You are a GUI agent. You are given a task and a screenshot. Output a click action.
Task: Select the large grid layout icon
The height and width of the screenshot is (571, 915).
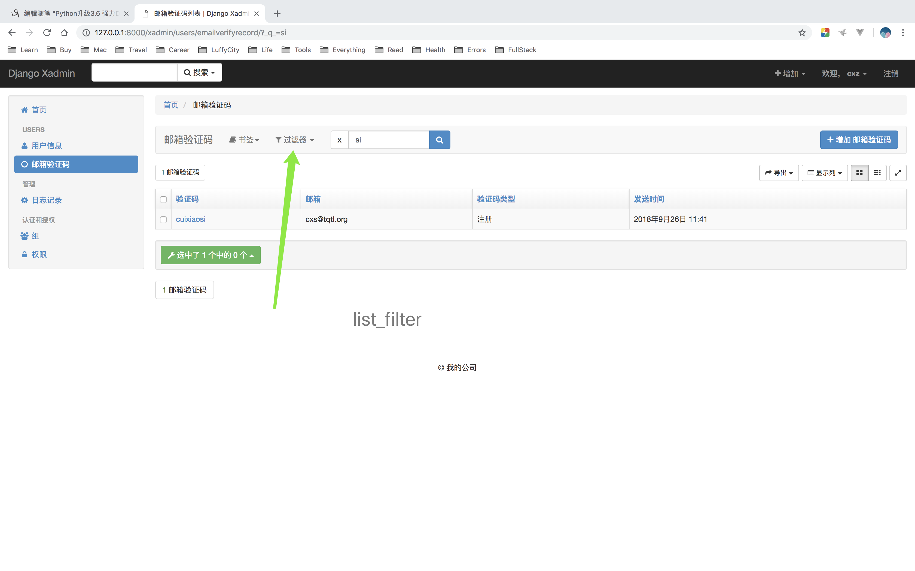859,173
